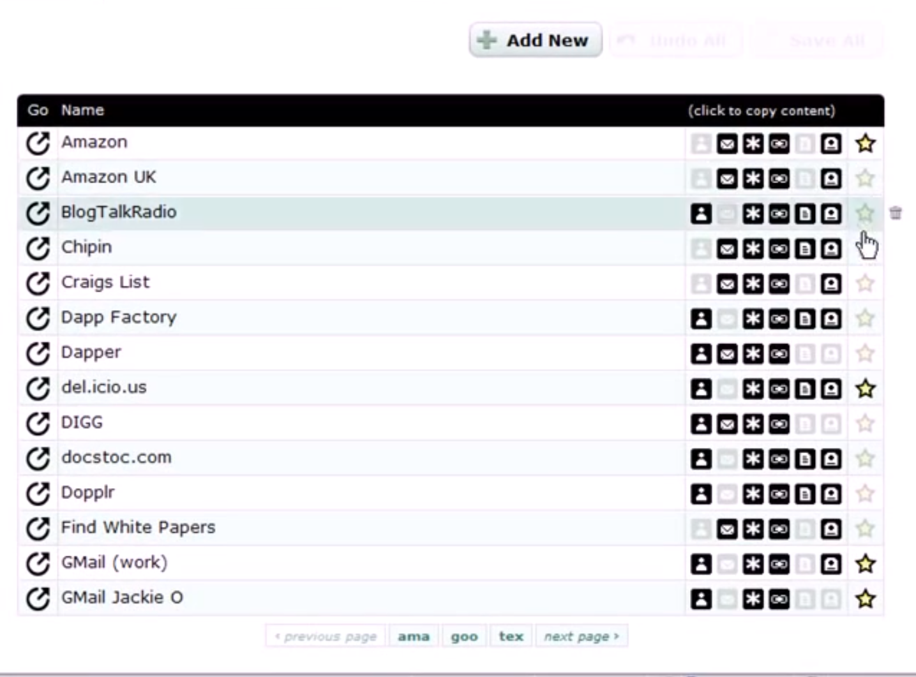Image resolution: width=916 pixels, height=677 pixels.
Task: Go to the next page
Action: pyautogui.click(x=582, y=636)
